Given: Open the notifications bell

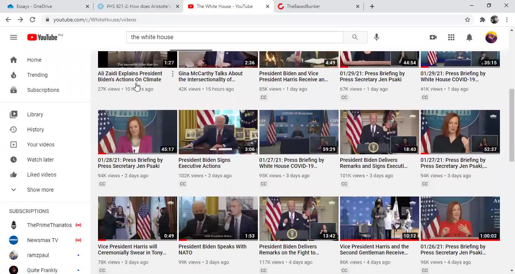Looking at the screenshot, I should coord(469,37).
